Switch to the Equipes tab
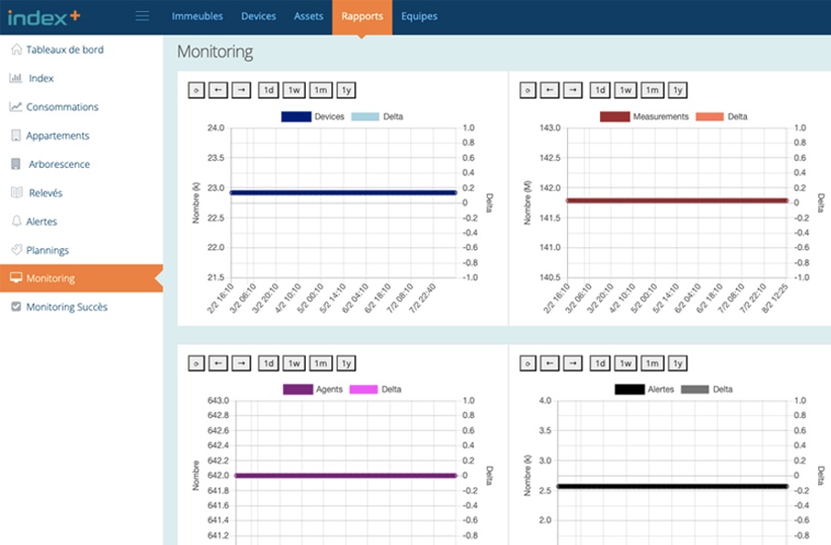This screenshot has width=831, height=545. click(419, 16)
